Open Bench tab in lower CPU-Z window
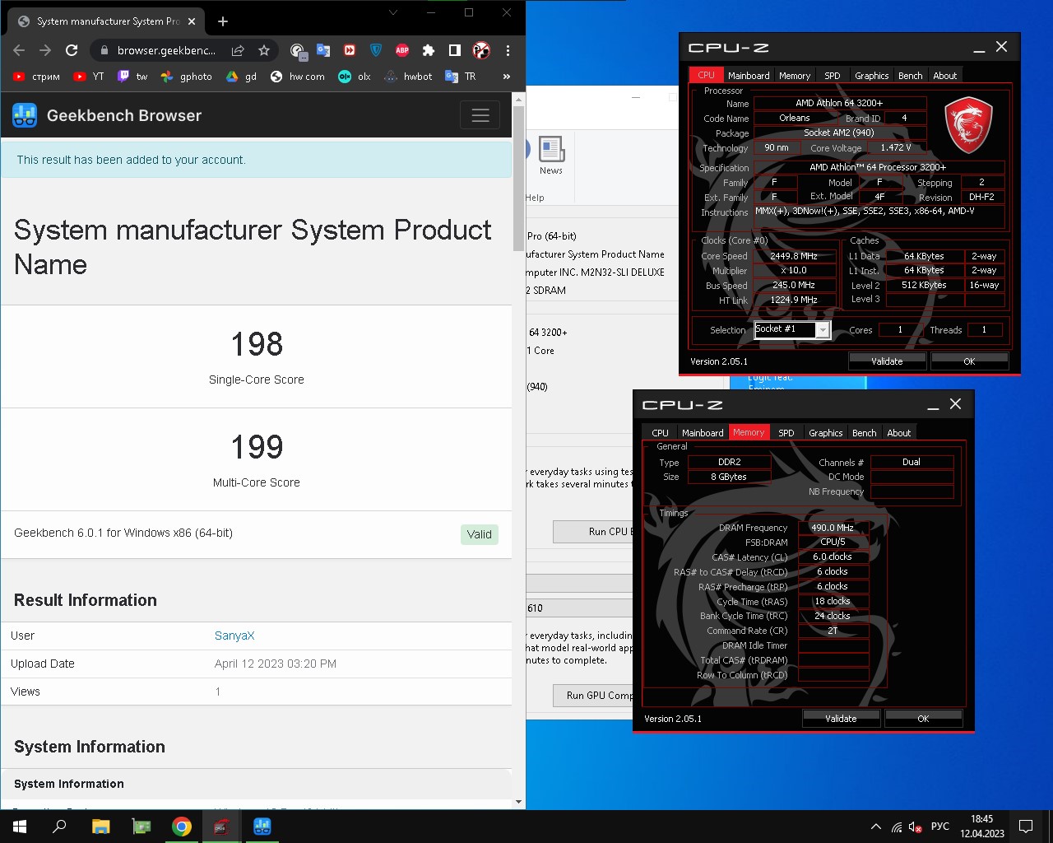 [x=864, y=432]
